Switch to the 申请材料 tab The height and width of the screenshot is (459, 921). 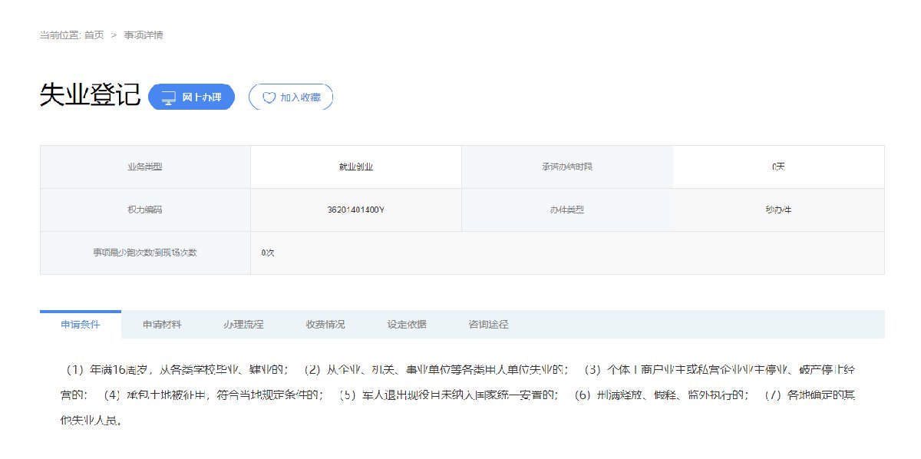point(162,325)
